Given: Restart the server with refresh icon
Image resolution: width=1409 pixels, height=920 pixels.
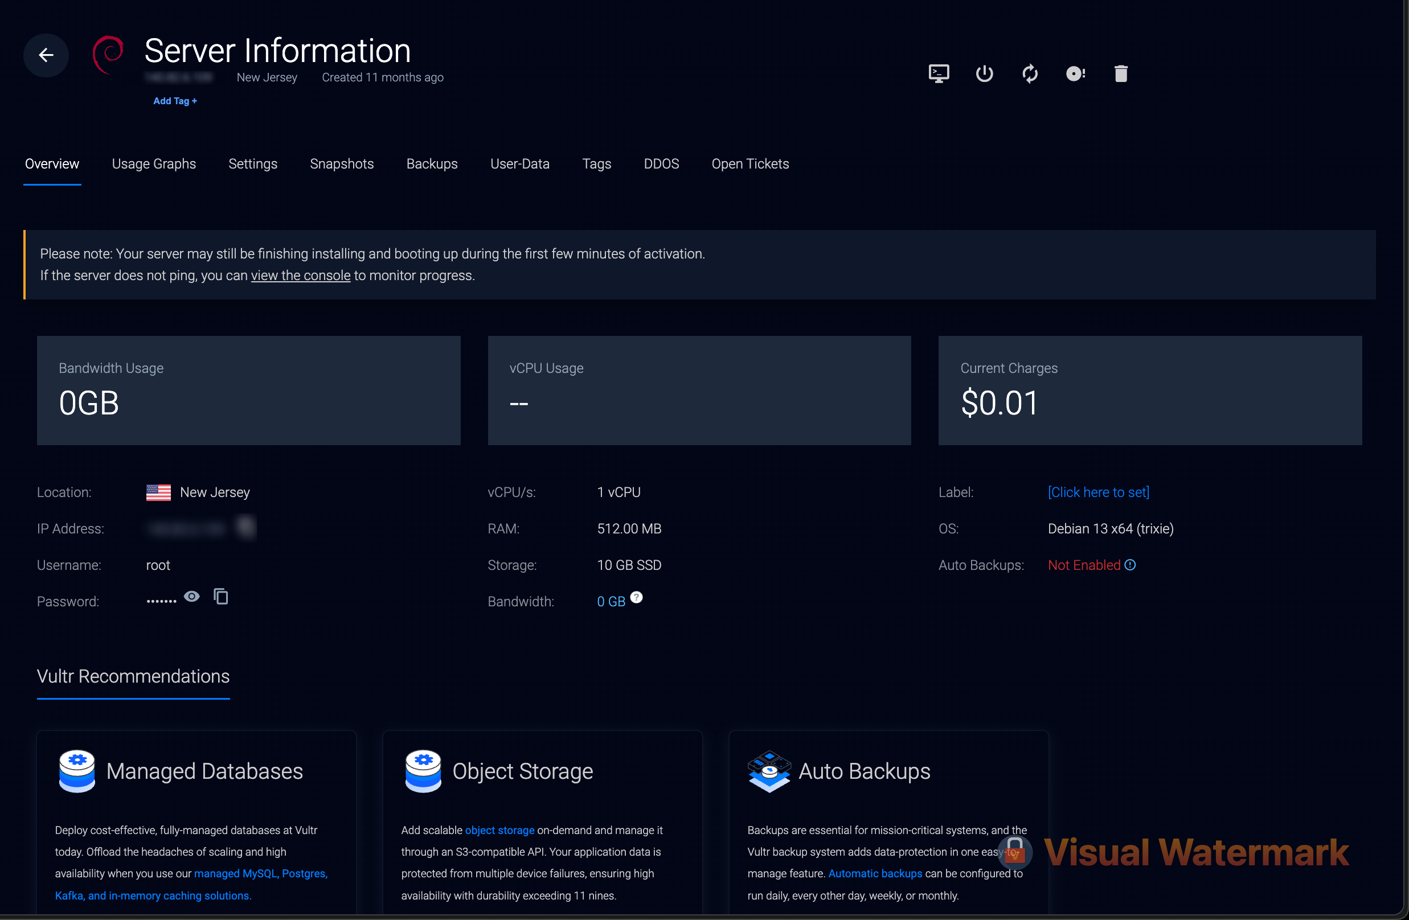Looking at the screenshot, I should click(x=1030, y=73).
